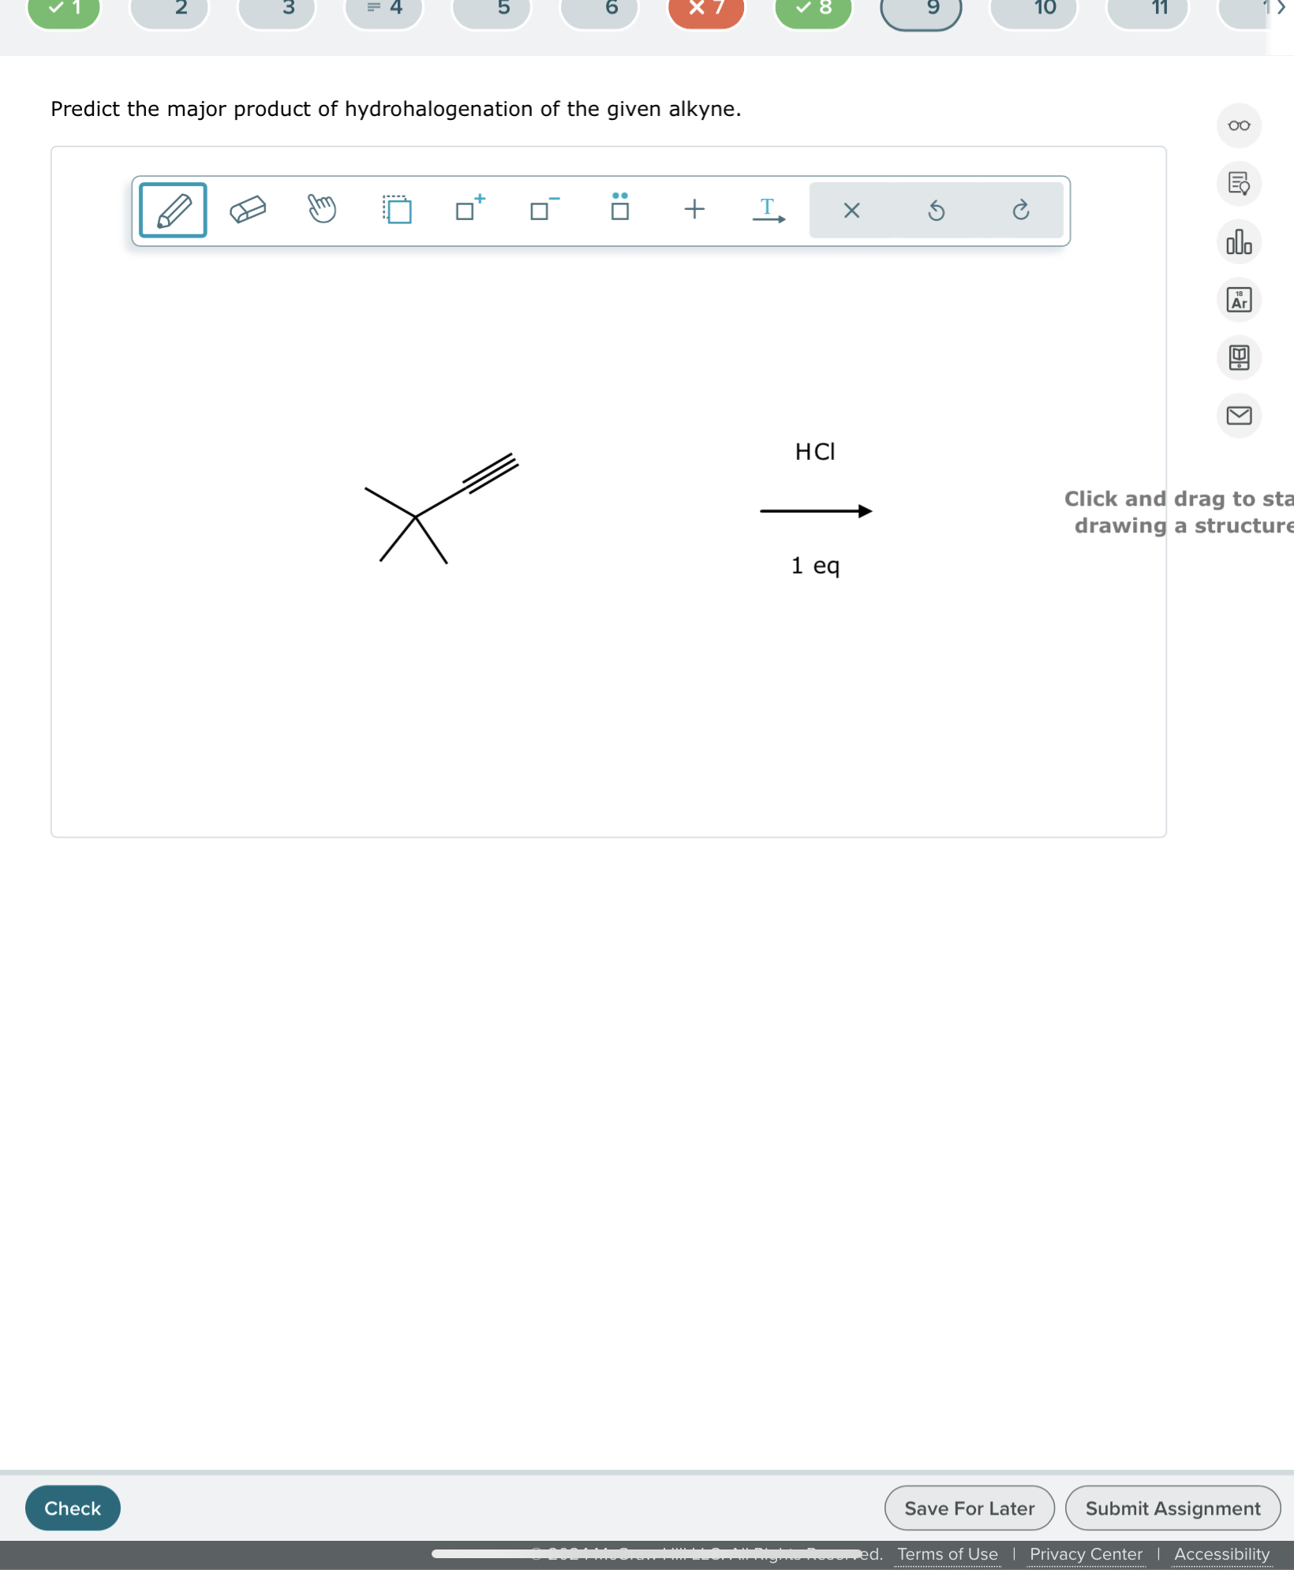Select the plus sign tool

tap(694, 210)
